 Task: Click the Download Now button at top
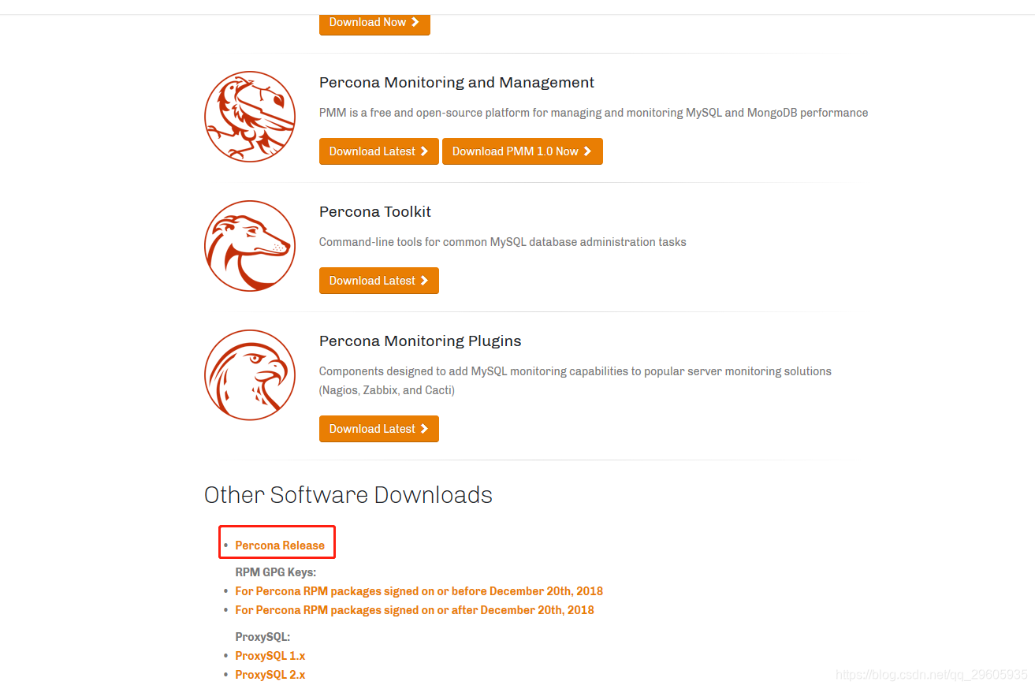pos(374,23)
